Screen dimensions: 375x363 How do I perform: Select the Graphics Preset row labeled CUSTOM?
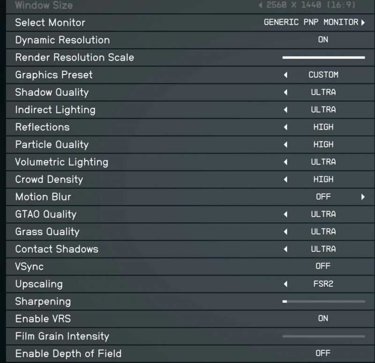click(323, 75)
